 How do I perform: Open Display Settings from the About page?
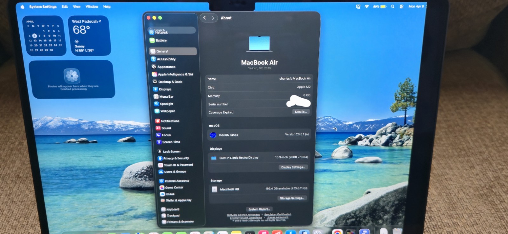tap(293, 167)
